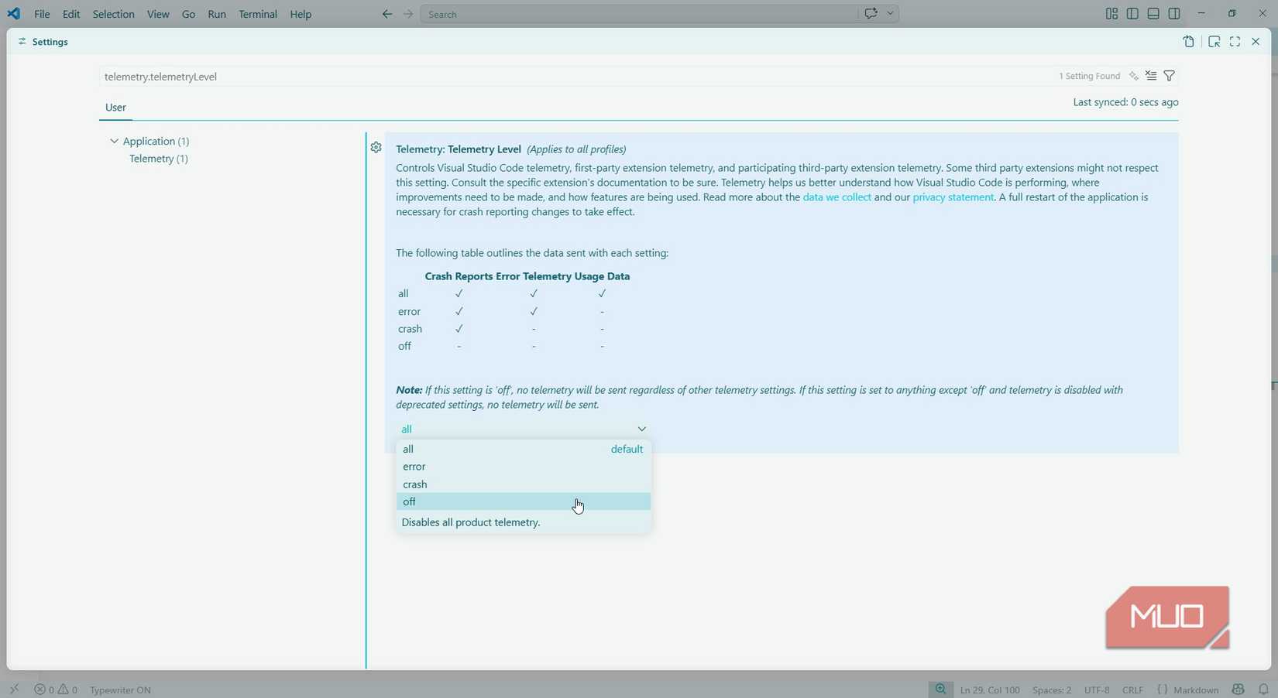1278x698 pixels.
Task: Open the privacy statement link
Action: [952, 197]
